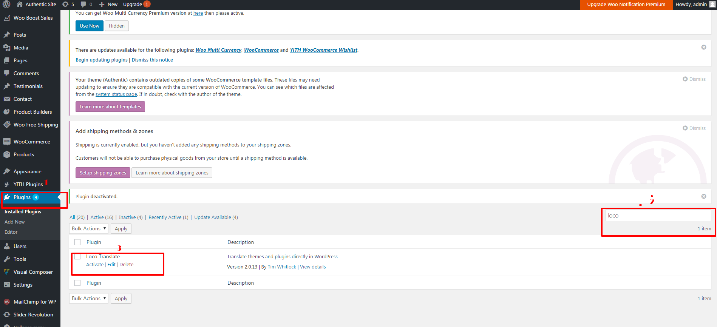
Task: Activate the Loco Translate plugin
Action: [95, 264]
